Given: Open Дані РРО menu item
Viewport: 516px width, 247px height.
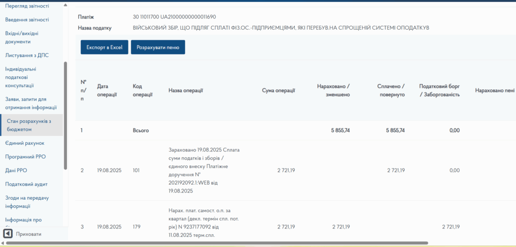Looking at the screenshot, I should pos(16,171).
